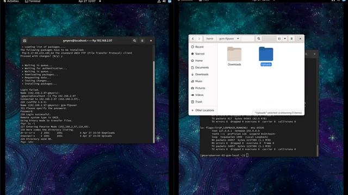
Task: Toggle list view in Files
Action: coord(279,38)
